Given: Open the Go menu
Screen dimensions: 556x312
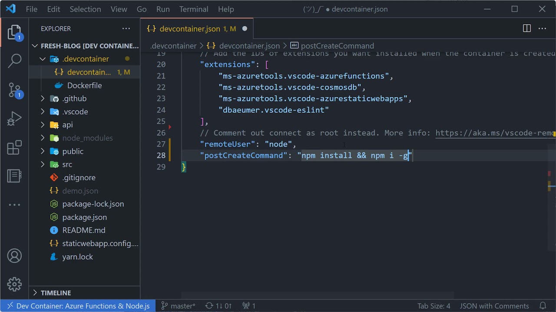Looking at the screenshot, I should [x=142, y=9].
